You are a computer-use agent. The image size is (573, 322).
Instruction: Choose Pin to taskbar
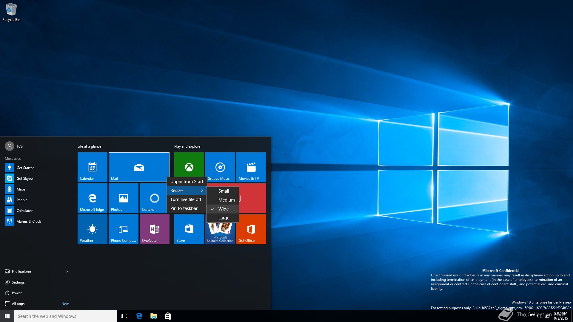(x=187, y=208)
